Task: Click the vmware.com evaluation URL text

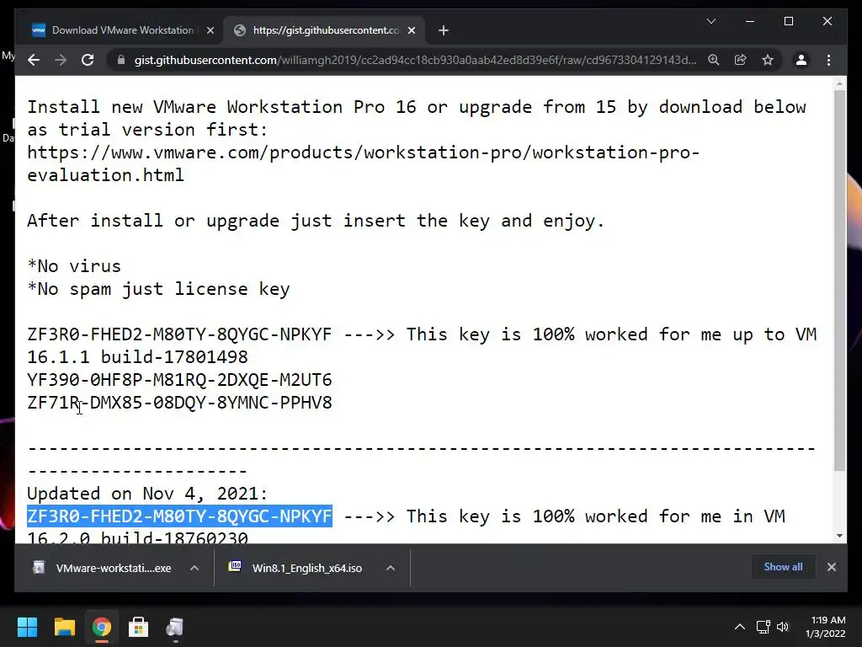Action: (364, 163)
